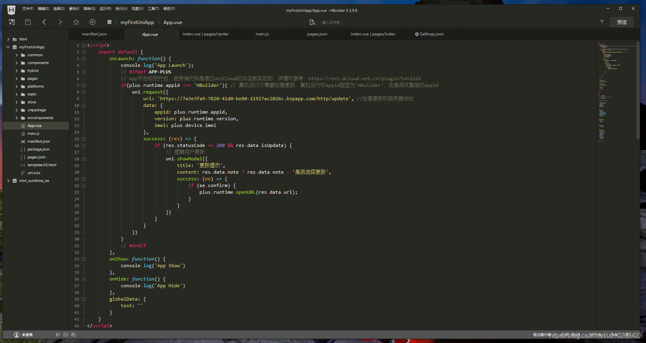Switch to the manifest.json tab
Viewport: 646px width, 343px height.
click(x=94, y=34)
